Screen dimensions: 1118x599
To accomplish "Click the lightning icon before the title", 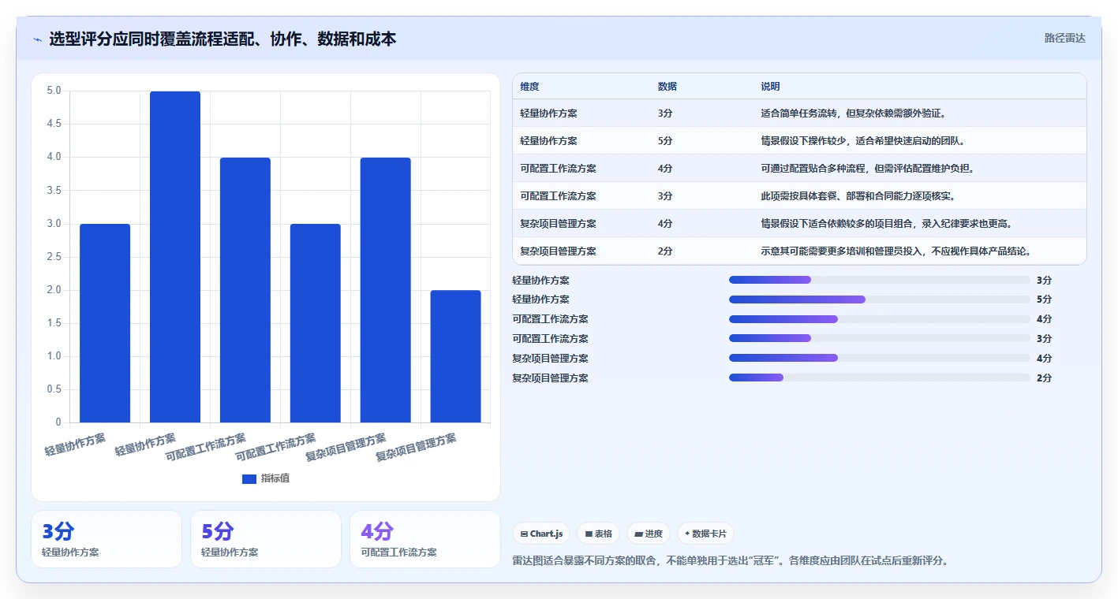I will [x=38, y=39].
